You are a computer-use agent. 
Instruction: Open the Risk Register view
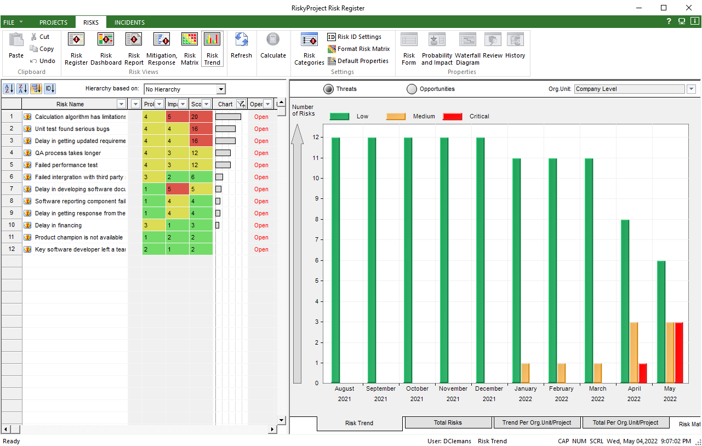pos(76,48)
